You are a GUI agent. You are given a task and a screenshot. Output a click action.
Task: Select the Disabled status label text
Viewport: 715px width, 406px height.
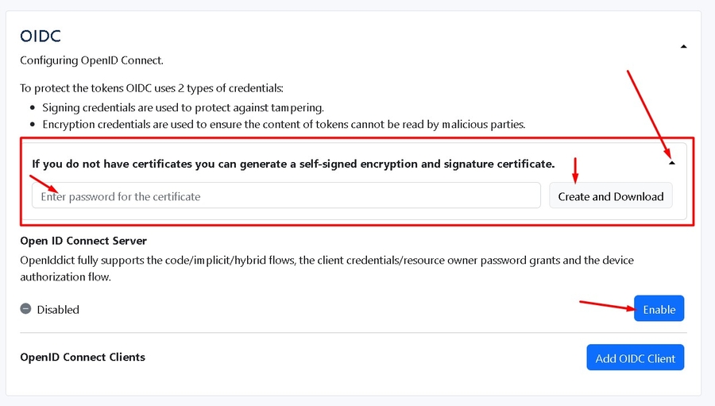pos(58,310)
